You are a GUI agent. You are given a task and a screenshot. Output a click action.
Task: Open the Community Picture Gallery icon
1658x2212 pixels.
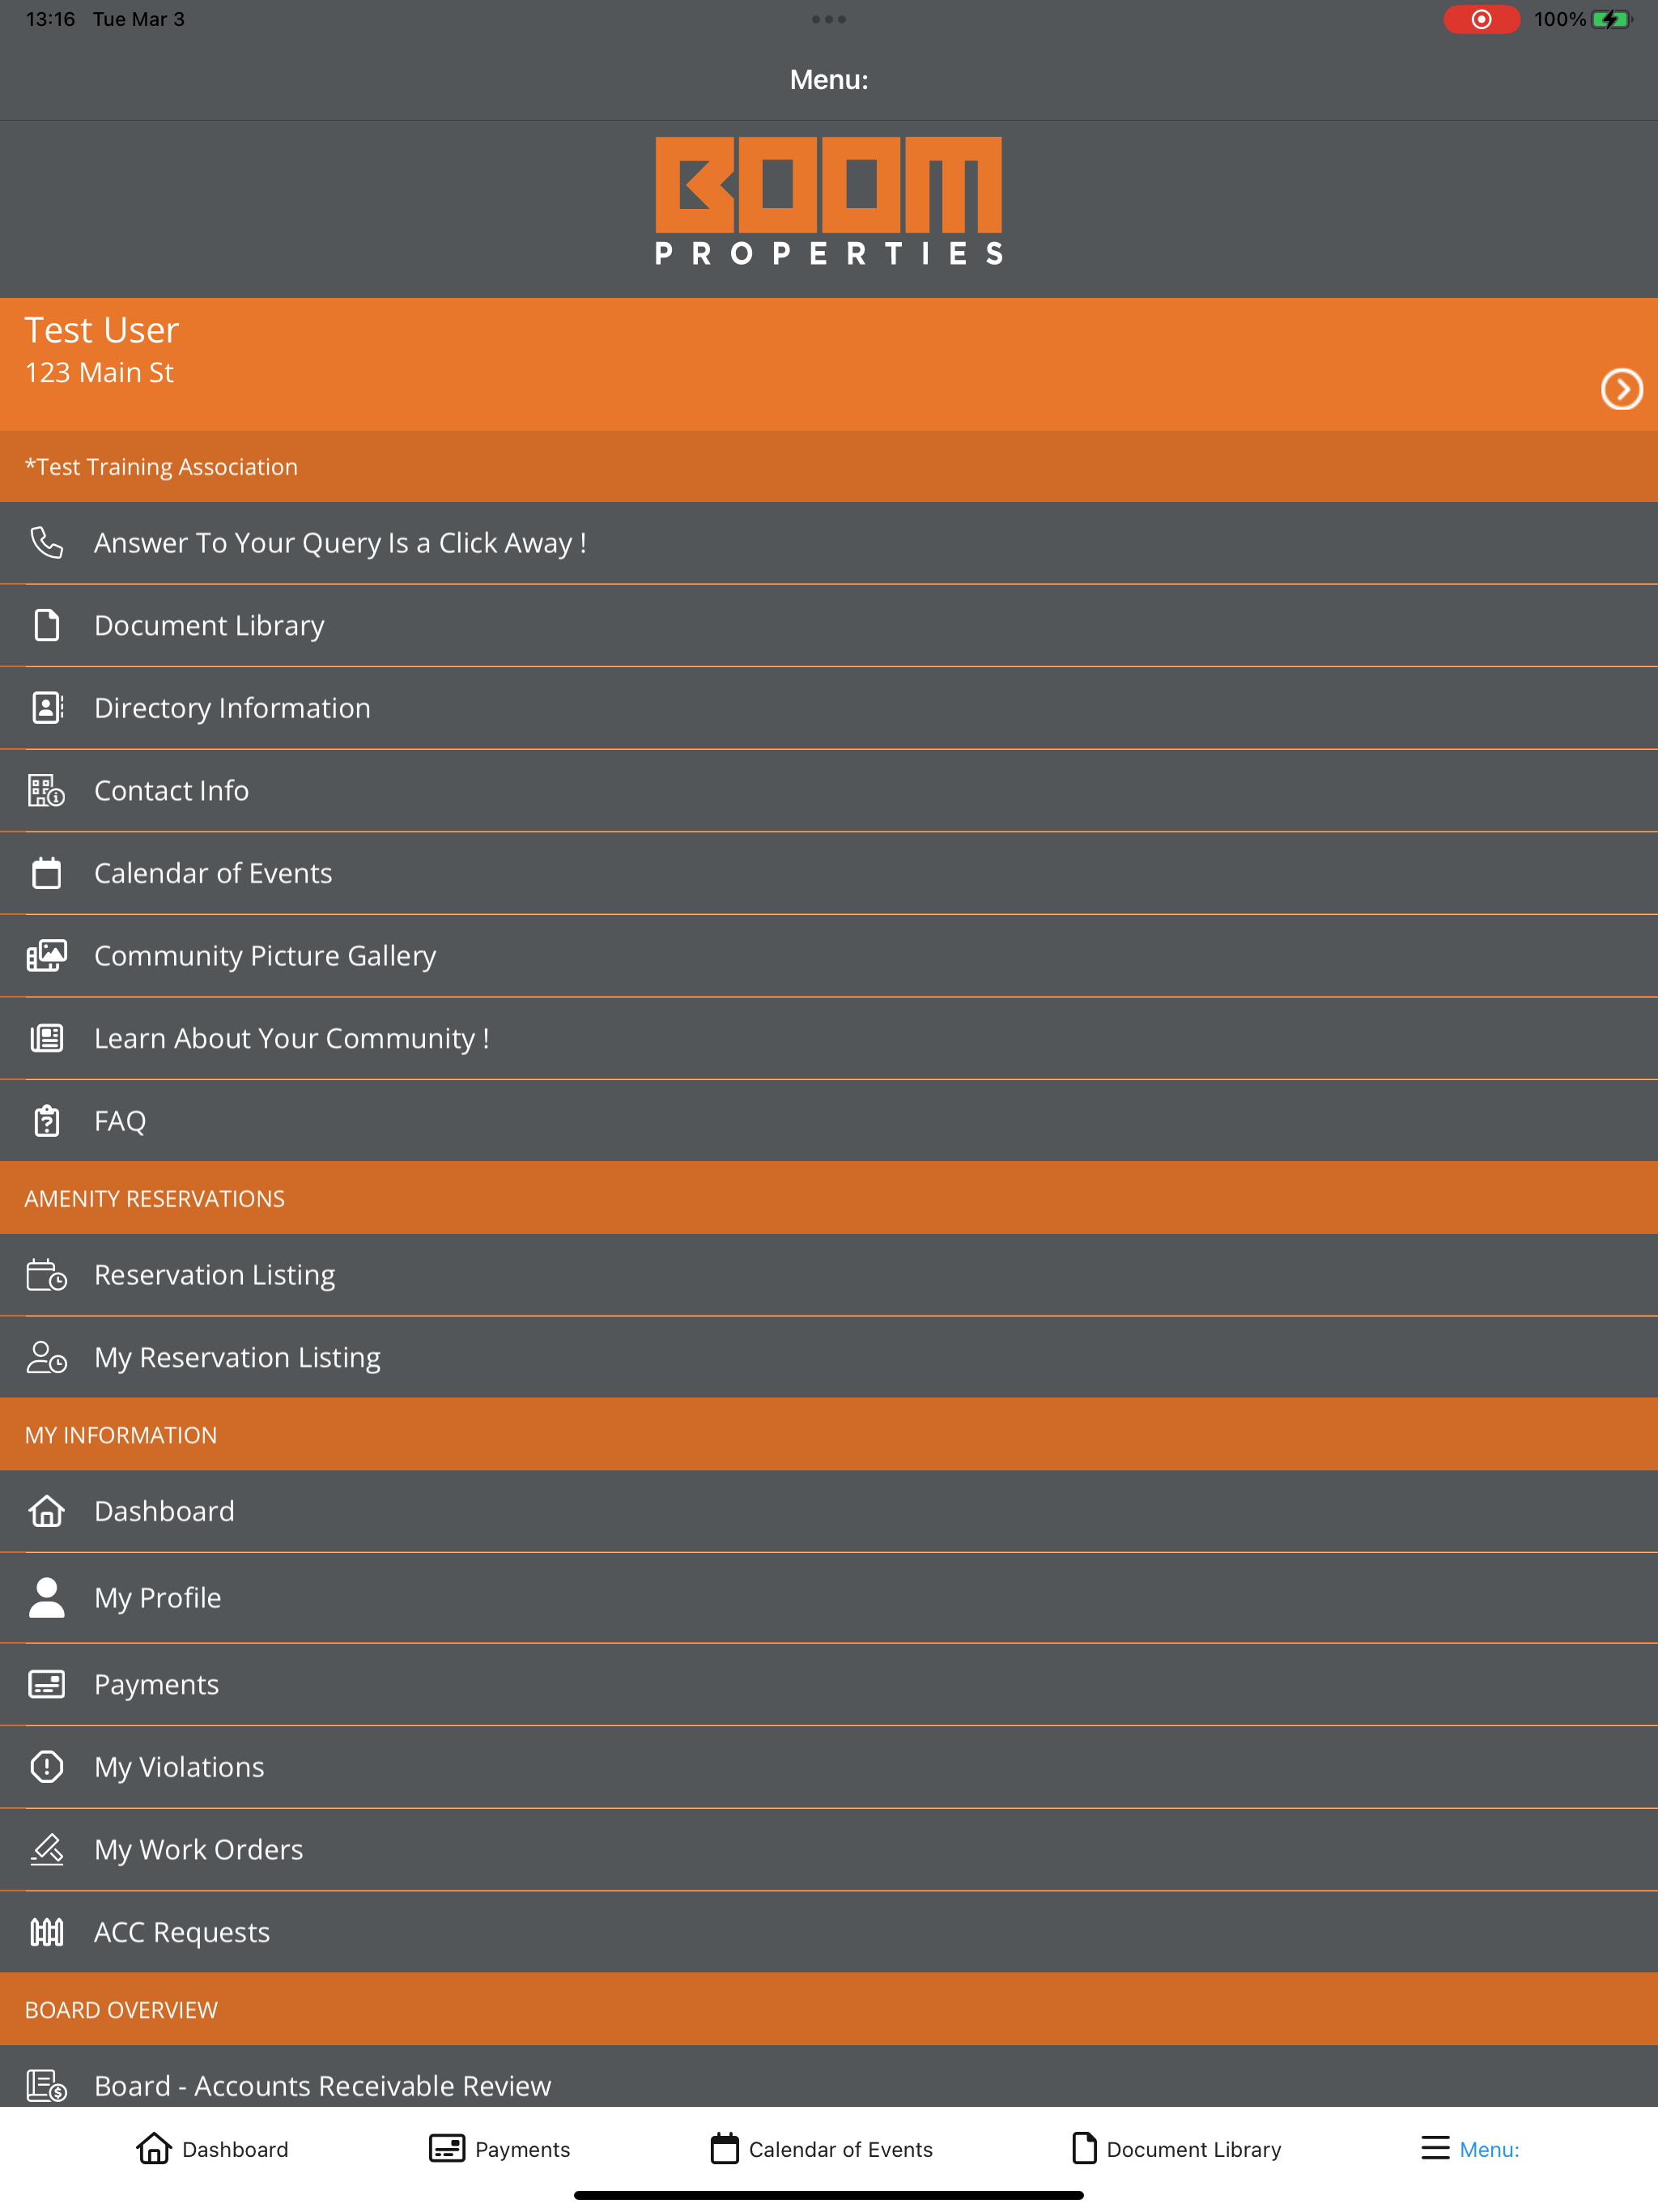click(x=46, y=956)
